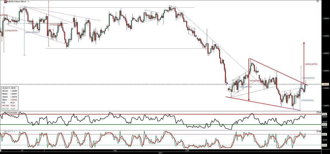Close the PKS stochastic pane
The image size is (330, 154).
click(x=320, y=131)
